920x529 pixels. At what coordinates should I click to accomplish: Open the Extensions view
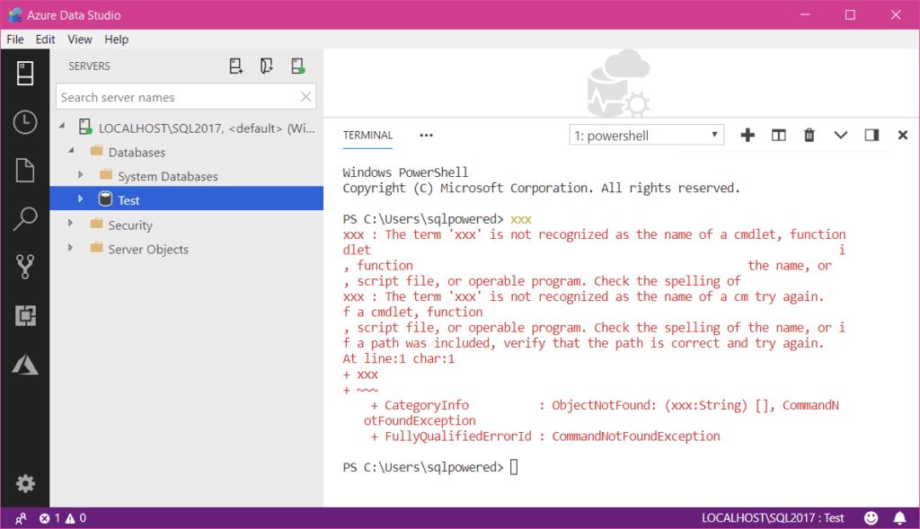(25, 314)
